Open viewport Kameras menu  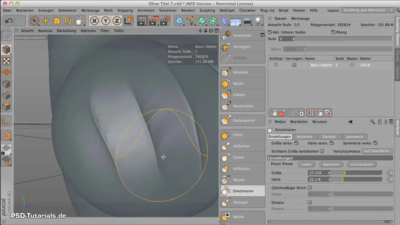45,31
